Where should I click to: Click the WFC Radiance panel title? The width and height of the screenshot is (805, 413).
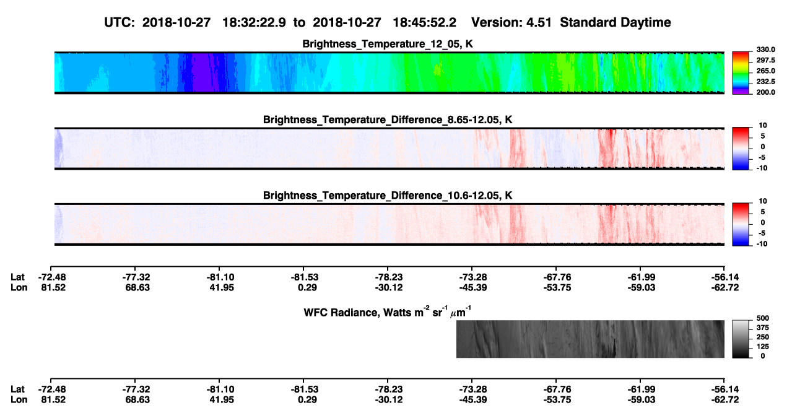click(389, 311)
